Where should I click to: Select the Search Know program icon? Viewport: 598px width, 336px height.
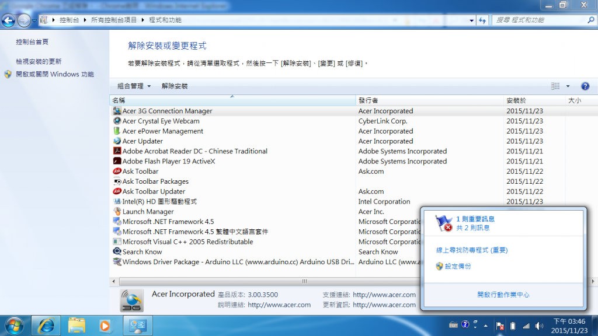(117, 252)
